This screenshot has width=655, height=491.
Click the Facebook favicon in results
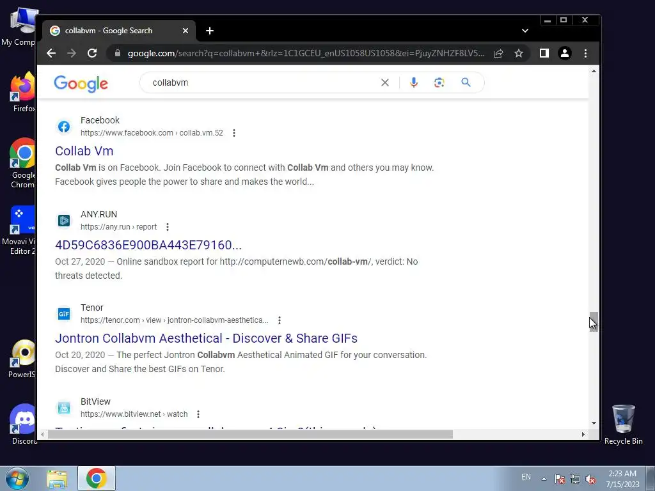click(64, 127)
